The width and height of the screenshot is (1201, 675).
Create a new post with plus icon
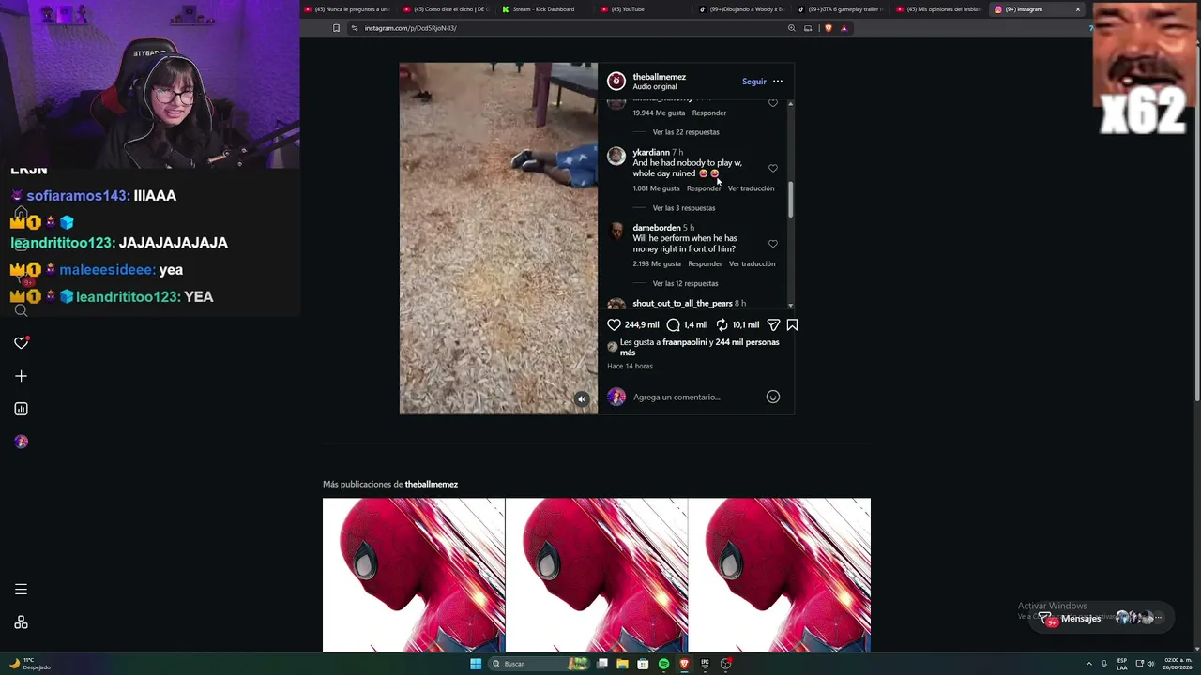point(21,376)
